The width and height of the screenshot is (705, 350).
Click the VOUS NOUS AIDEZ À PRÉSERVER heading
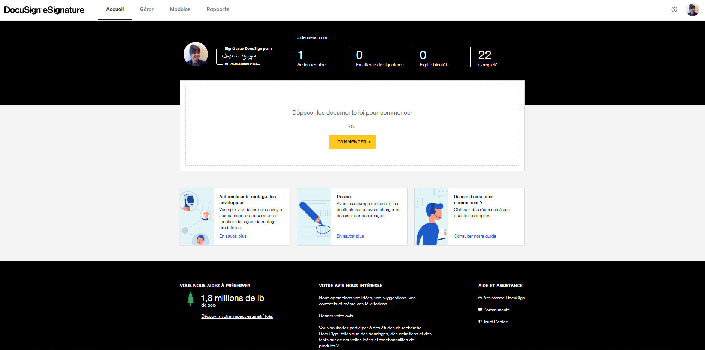point(215,286)
